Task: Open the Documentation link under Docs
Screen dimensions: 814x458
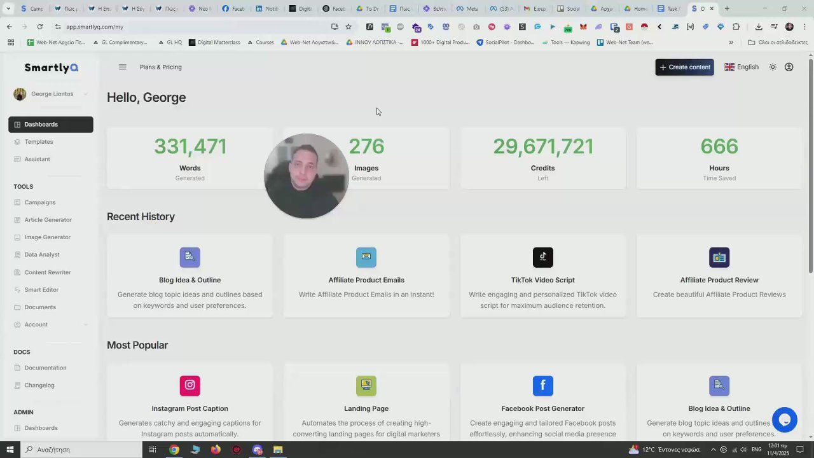Action: click(45, 368)
